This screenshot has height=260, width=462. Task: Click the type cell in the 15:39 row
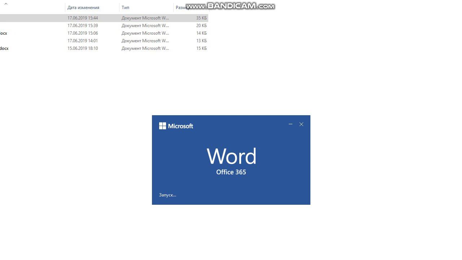pos(145,26)
